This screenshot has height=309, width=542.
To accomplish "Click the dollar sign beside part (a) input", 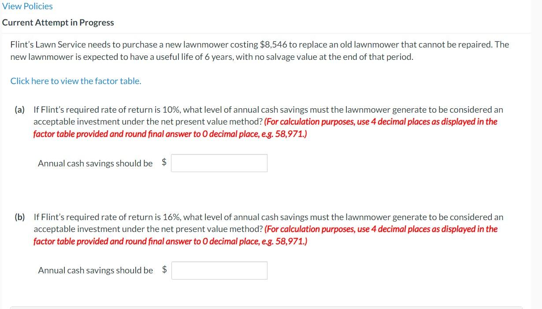I will [x=163, y=163].
